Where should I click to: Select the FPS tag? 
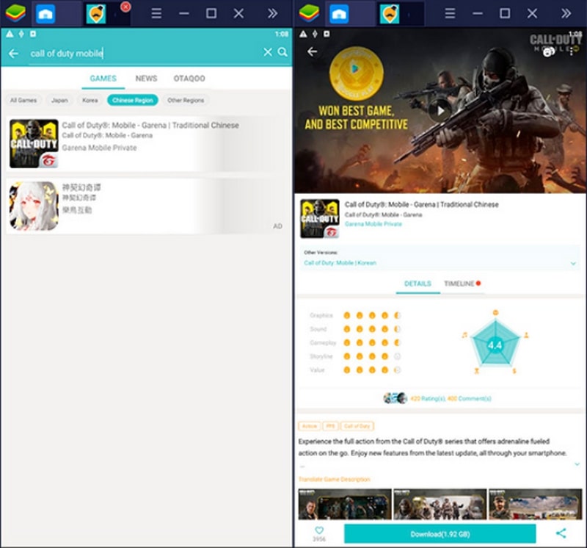click(x=330, y=426)
